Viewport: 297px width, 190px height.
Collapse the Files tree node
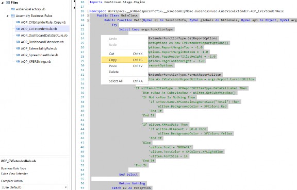(3, 3)
